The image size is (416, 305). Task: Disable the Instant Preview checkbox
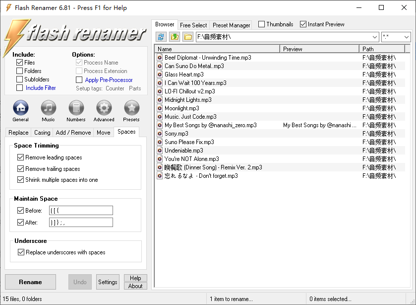(x=303, y=24)
